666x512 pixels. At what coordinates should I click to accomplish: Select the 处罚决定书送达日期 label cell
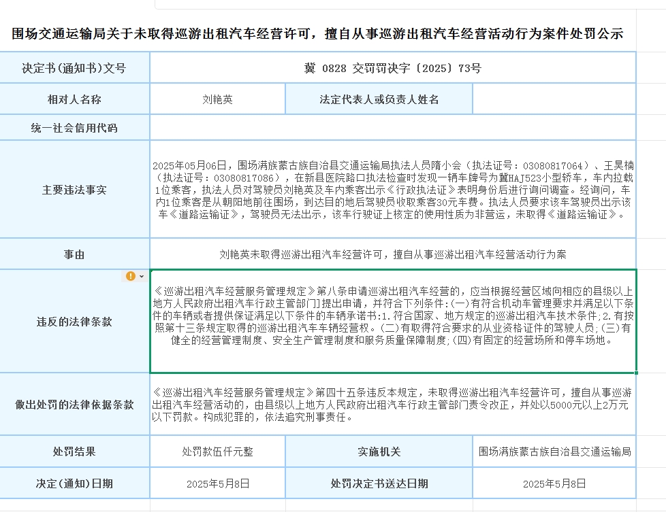click(x=379, y=483)
